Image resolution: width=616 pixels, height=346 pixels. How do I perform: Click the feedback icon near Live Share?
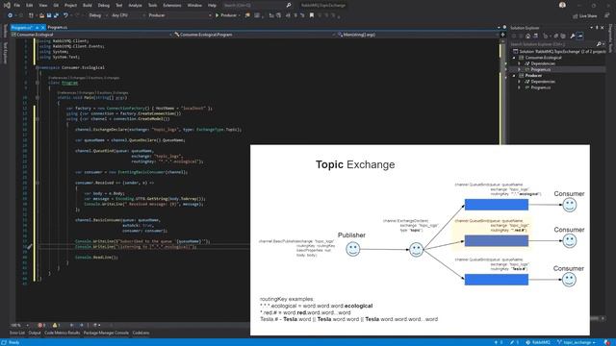(607, 15)
